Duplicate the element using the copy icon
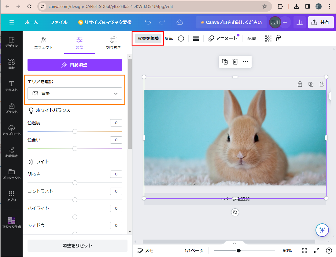The width and height of the screenshot is (336, 257). click(225, 62)
